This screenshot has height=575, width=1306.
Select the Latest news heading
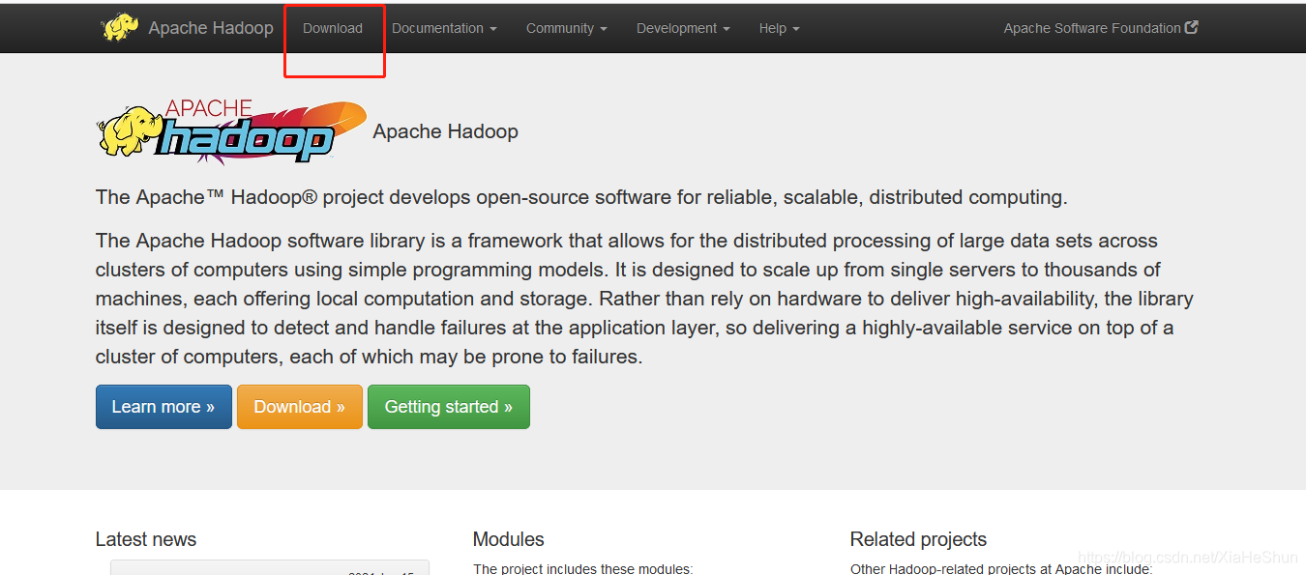[146, 539]
